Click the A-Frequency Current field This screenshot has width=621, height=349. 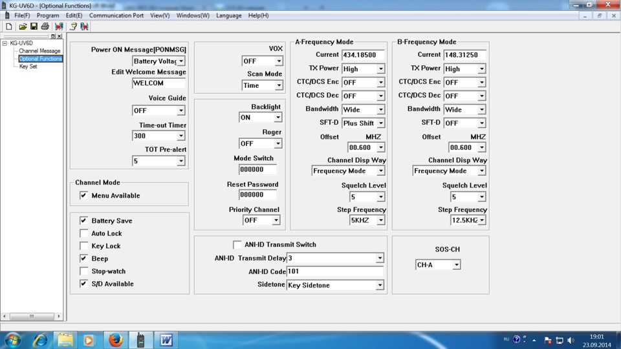[x=363, y=55]
